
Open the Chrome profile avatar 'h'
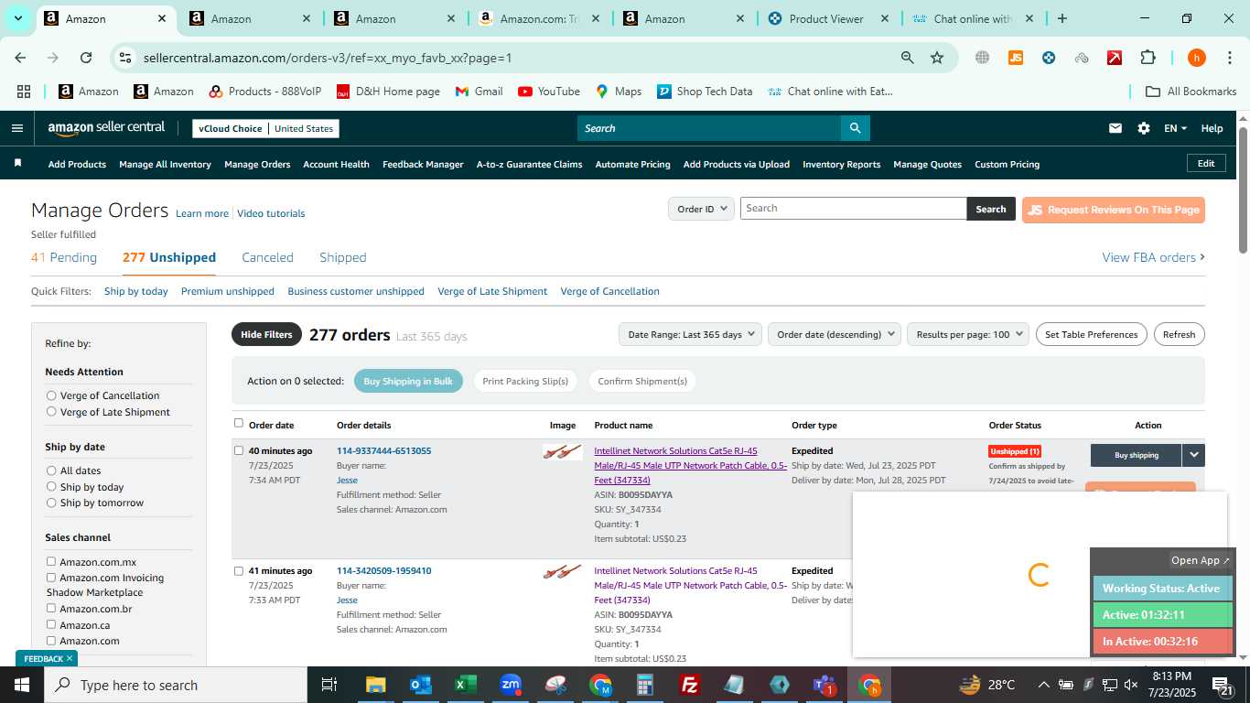1196,58
